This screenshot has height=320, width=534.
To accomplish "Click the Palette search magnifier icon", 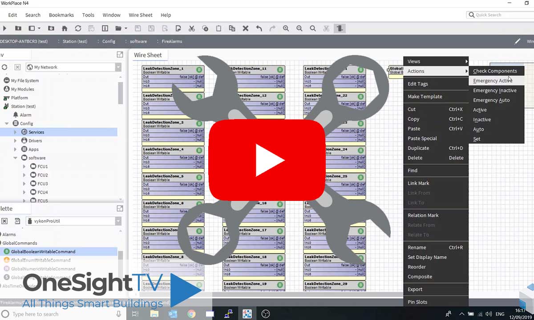I will (17, 221).
